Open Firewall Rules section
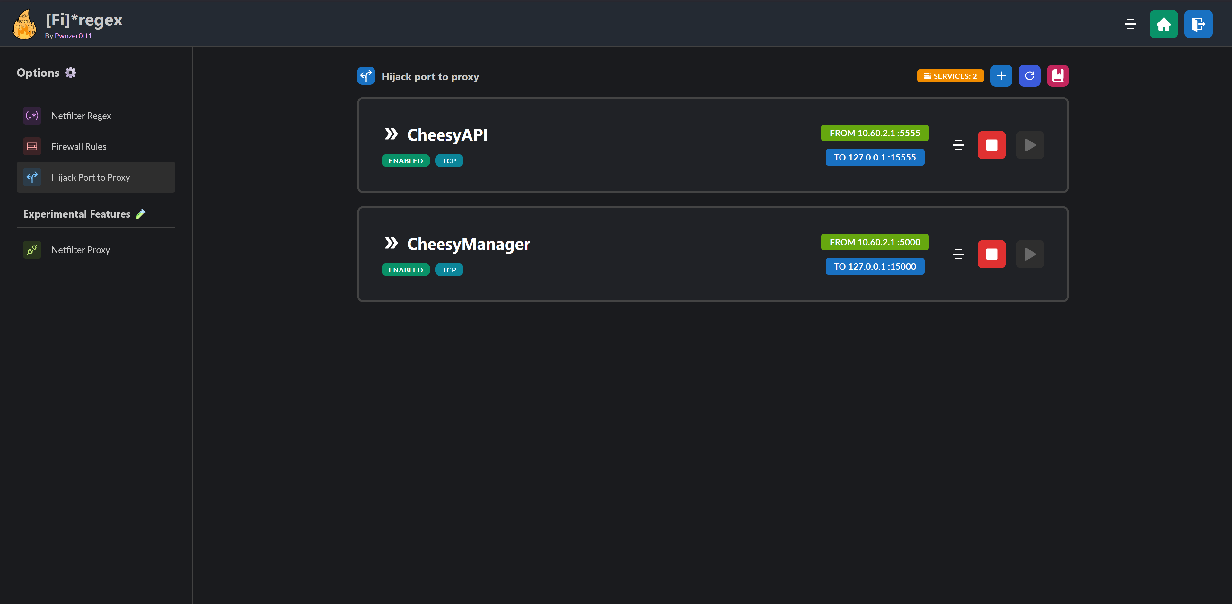This screenshot has height=604, width=1232. (78, 146)
